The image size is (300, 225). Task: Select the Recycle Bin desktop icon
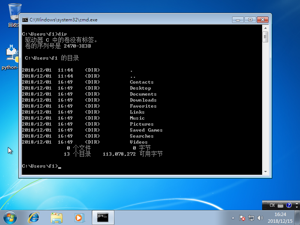(14, 15)
